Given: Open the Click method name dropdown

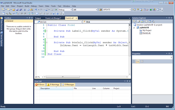Looking at the screenshot, I should coord(130,22).
